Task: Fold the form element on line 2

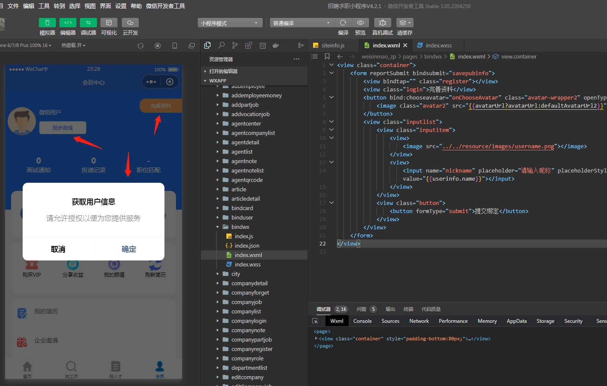Action: coord(331,73)
